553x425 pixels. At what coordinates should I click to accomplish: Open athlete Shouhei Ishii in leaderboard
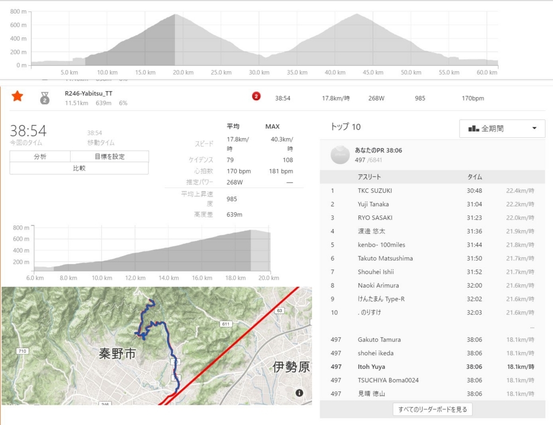point(376,272)
